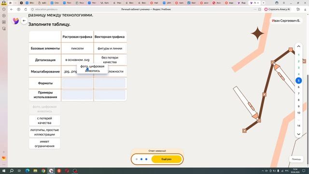This screenshot has width=309, height=174.
Task: Reload the page with the refresh icon
Action: (x=26, y=9)
